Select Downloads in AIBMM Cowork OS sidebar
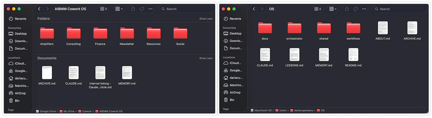Viewport: 432px width, 118px height. 18,41
